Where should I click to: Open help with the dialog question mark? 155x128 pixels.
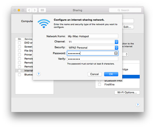coord(38,74)
